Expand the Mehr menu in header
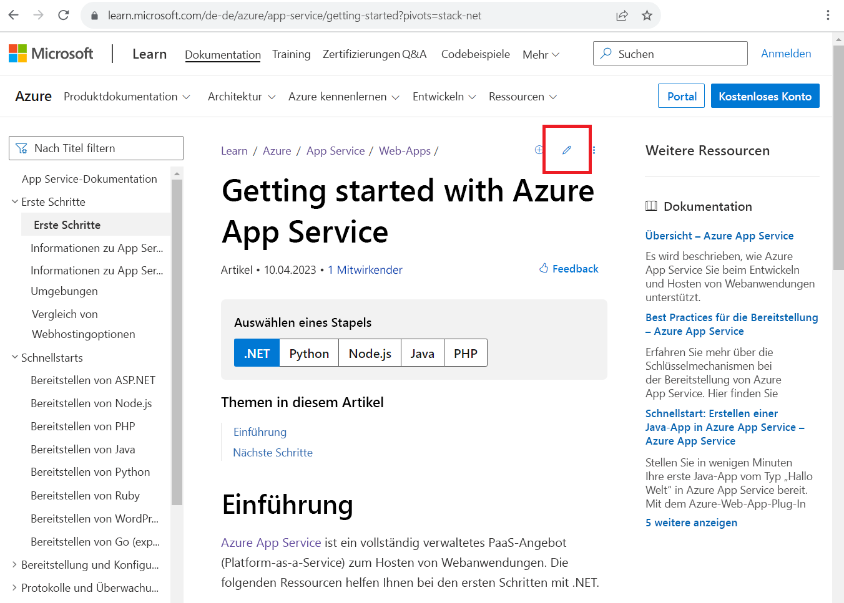844x603 pixels. [x=541, y=55]
